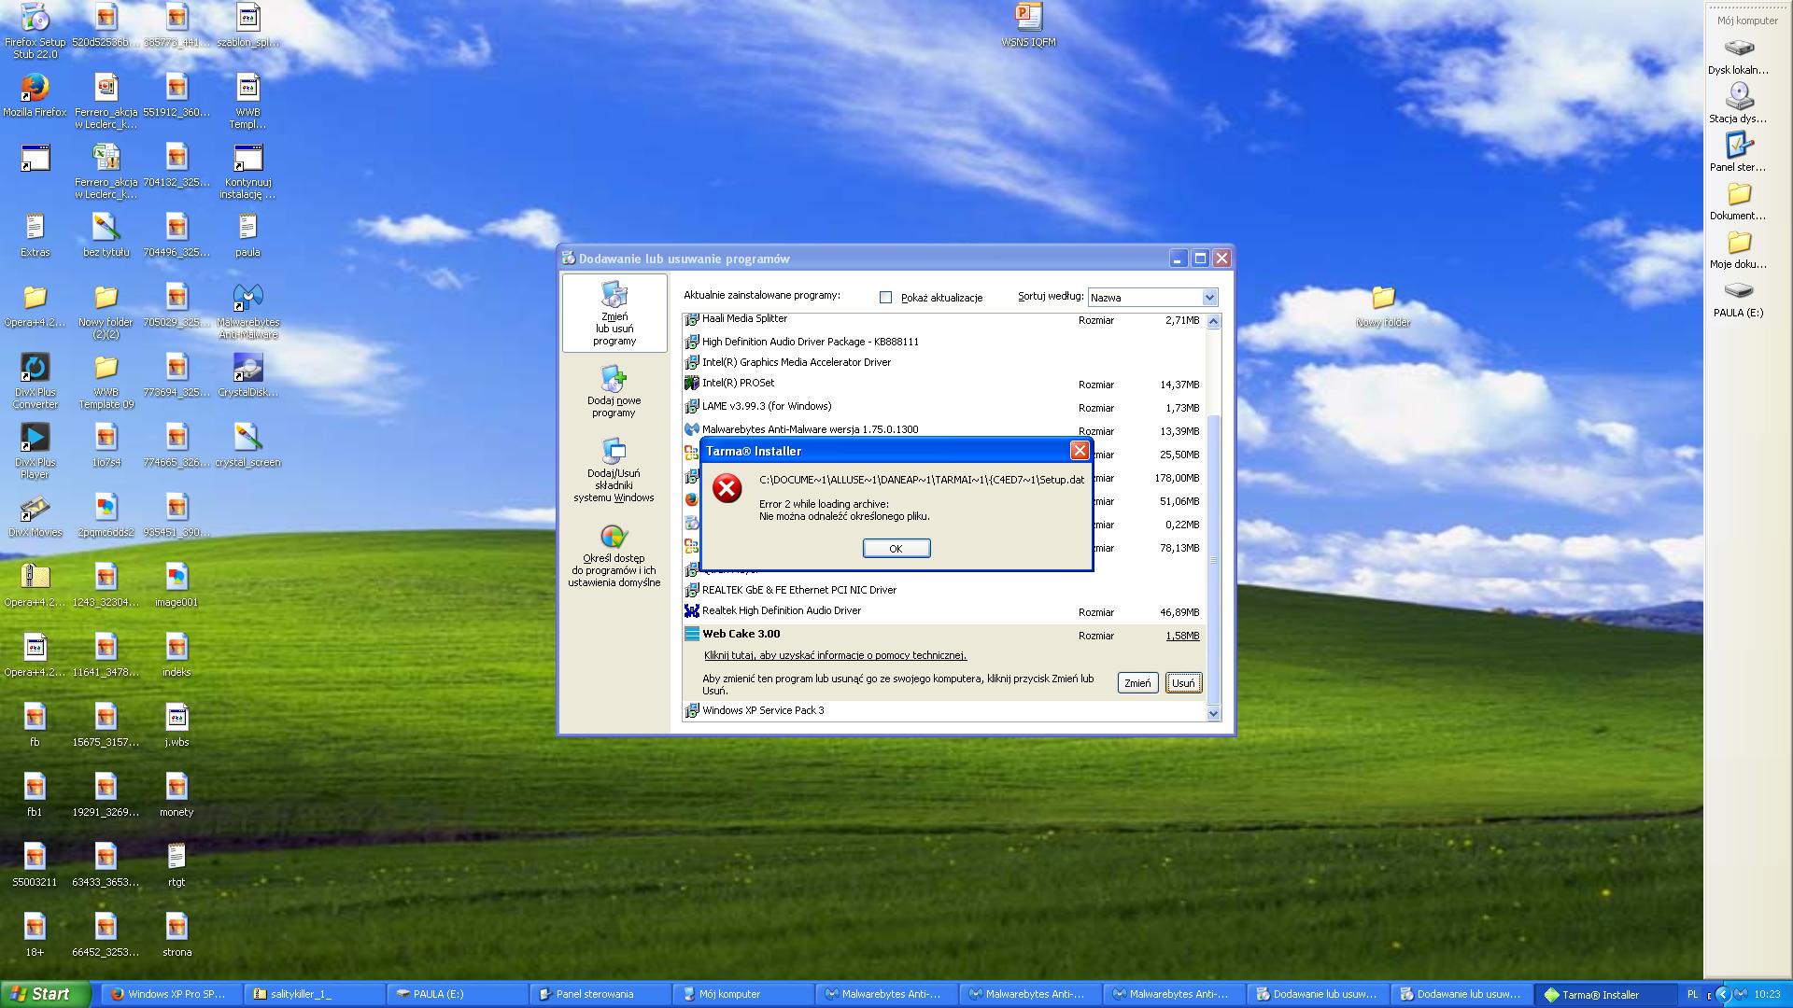
Task: Open the PL language indicator menu
Action: point(1693,995)
